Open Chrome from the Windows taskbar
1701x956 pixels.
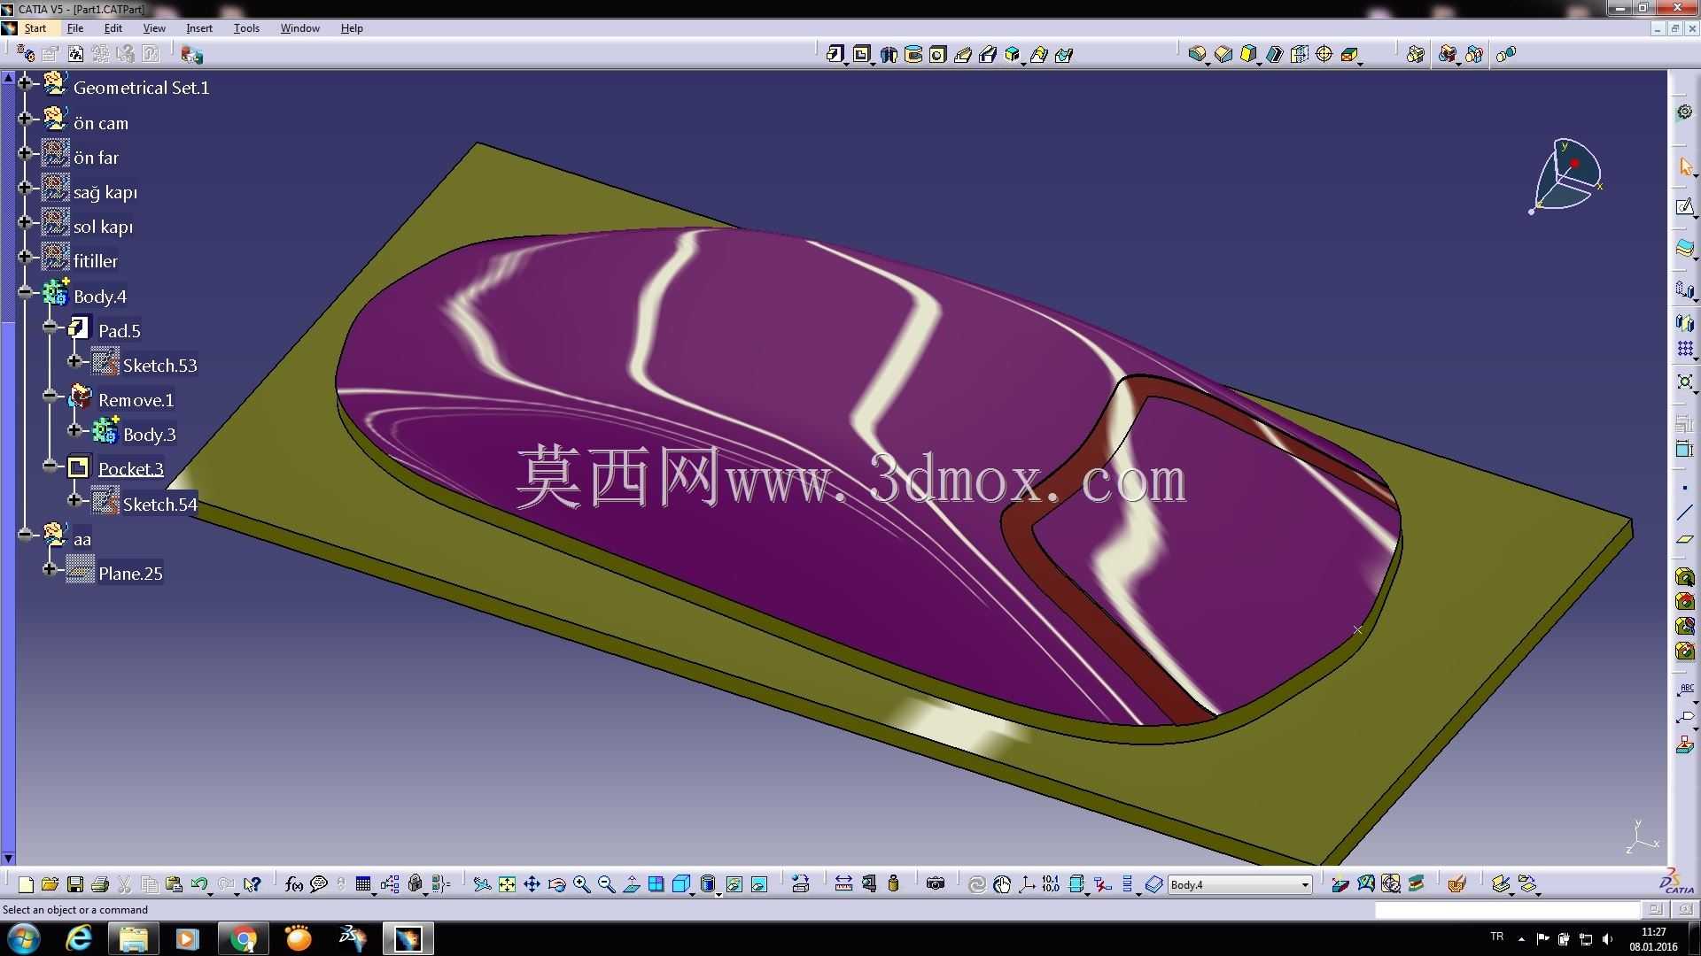coord(243,938)
